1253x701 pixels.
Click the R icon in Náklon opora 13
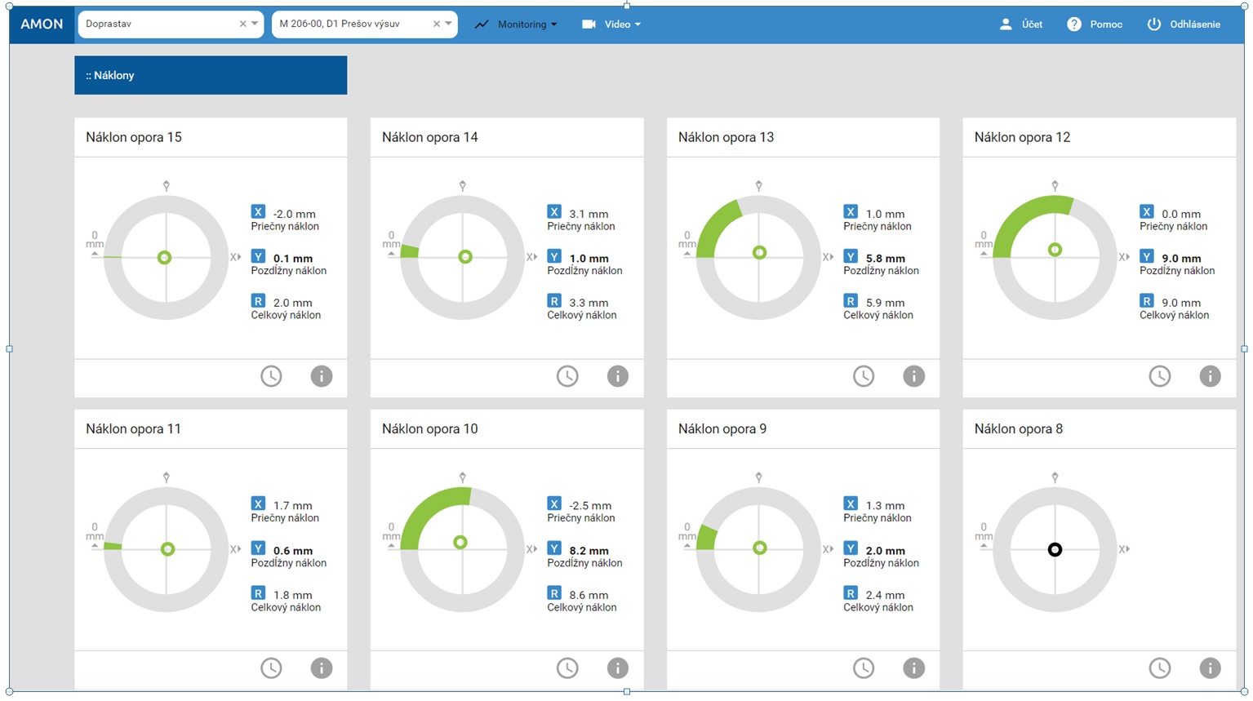851,300
